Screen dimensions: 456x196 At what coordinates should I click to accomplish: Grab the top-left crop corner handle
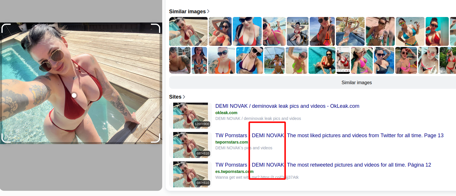6,28
